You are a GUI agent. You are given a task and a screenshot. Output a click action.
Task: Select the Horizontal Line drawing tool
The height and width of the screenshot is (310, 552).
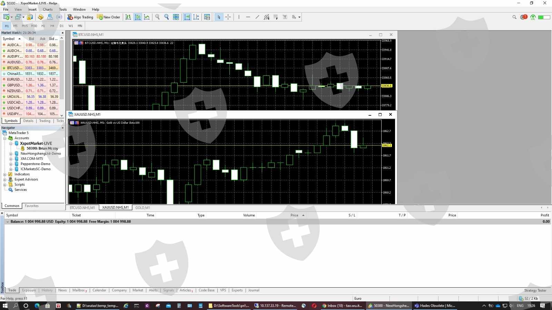pos(248,17)
